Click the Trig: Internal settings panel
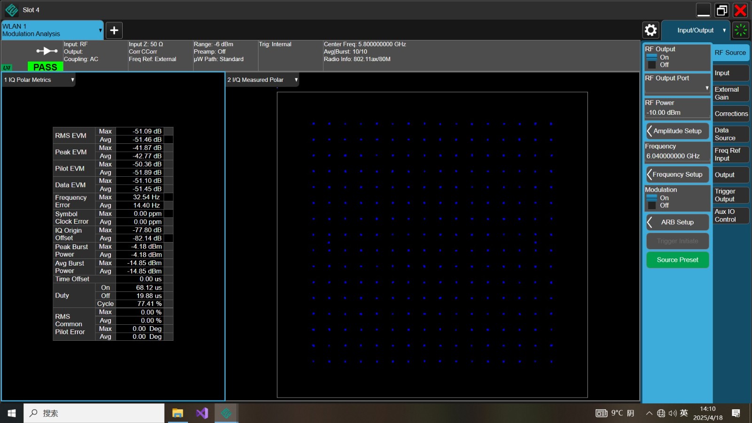Screen dimensions: 752x423 click(290, 55)
